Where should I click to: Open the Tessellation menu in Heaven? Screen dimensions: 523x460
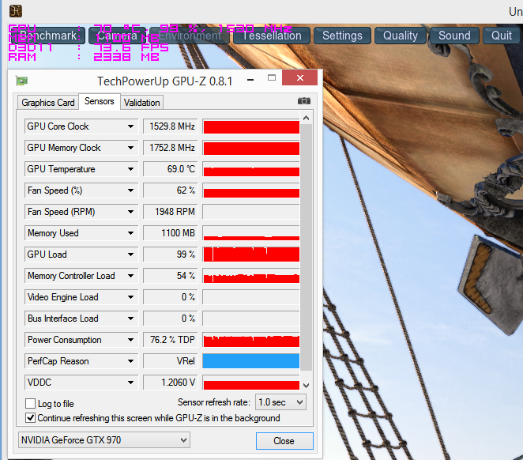[x=272, y=36]
